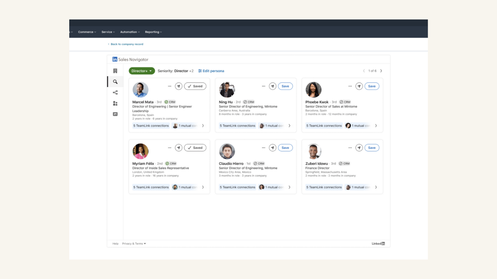Open the company buildings icon in the sidebar
Image resolution: width=497 pixels, height=279 pixels.
pos(115,71)
